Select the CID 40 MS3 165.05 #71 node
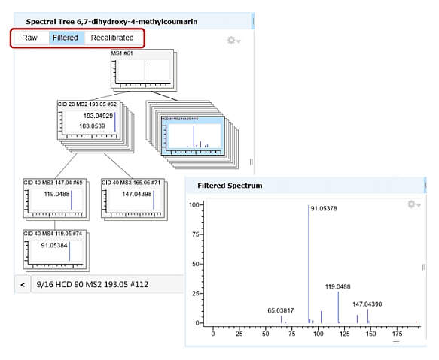Screen dimensions: 439x360 click(x=133, y=198)
